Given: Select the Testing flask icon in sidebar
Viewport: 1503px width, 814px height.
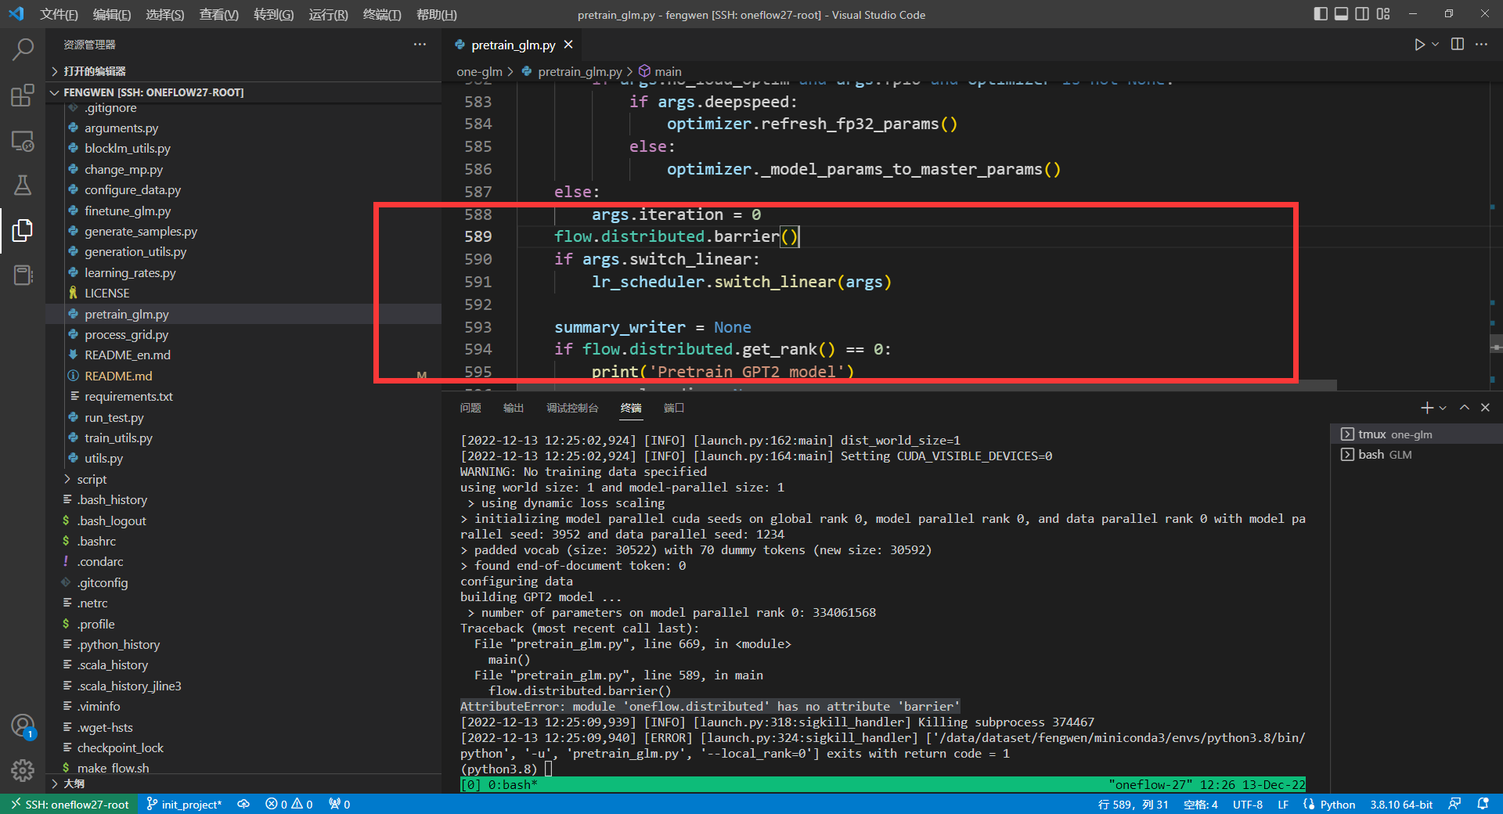Looking at the screenshot, I should point(23,185).
